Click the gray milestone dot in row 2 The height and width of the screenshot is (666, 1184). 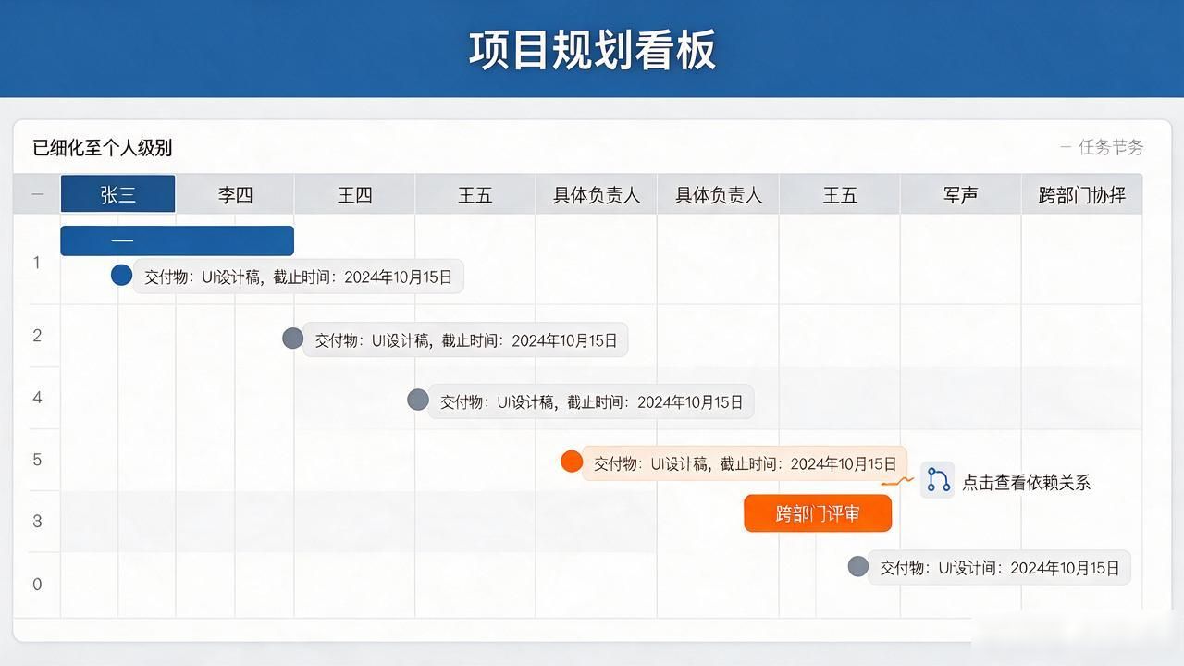click(292, 338)
